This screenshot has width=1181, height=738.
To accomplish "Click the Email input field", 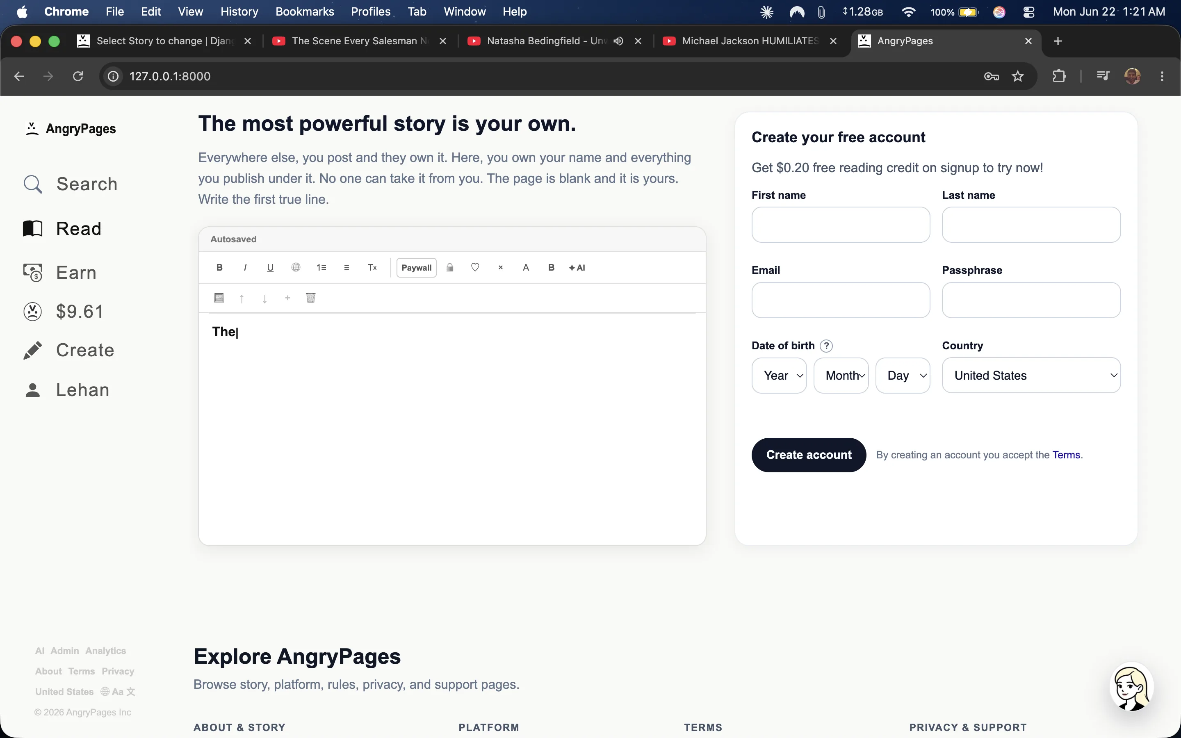I will click(841, 300).
